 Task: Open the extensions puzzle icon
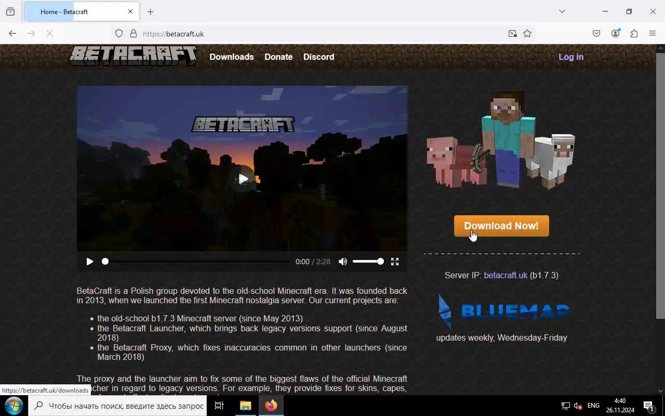click(634, 33)
